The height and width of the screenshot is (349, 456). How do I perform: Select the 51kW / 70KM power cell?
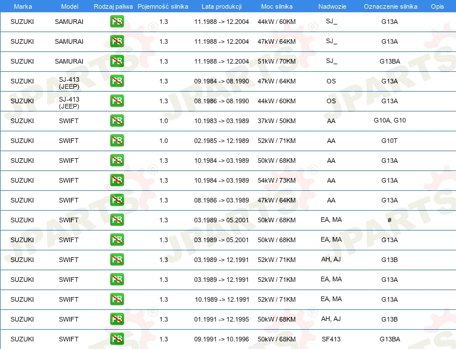point(276,61)
